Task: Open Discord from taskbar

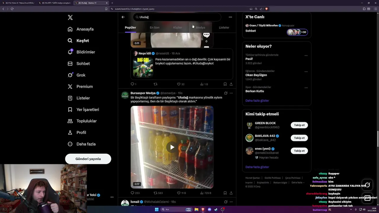Action: tap(209, 209)
